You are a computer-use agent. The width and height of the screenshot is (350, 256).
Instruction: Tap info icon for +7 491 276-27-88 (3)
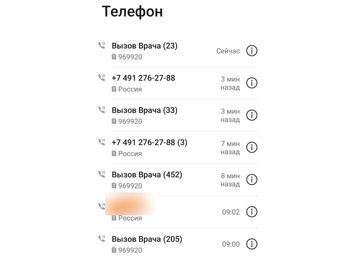pyautogui.click(x=252, y=148)
